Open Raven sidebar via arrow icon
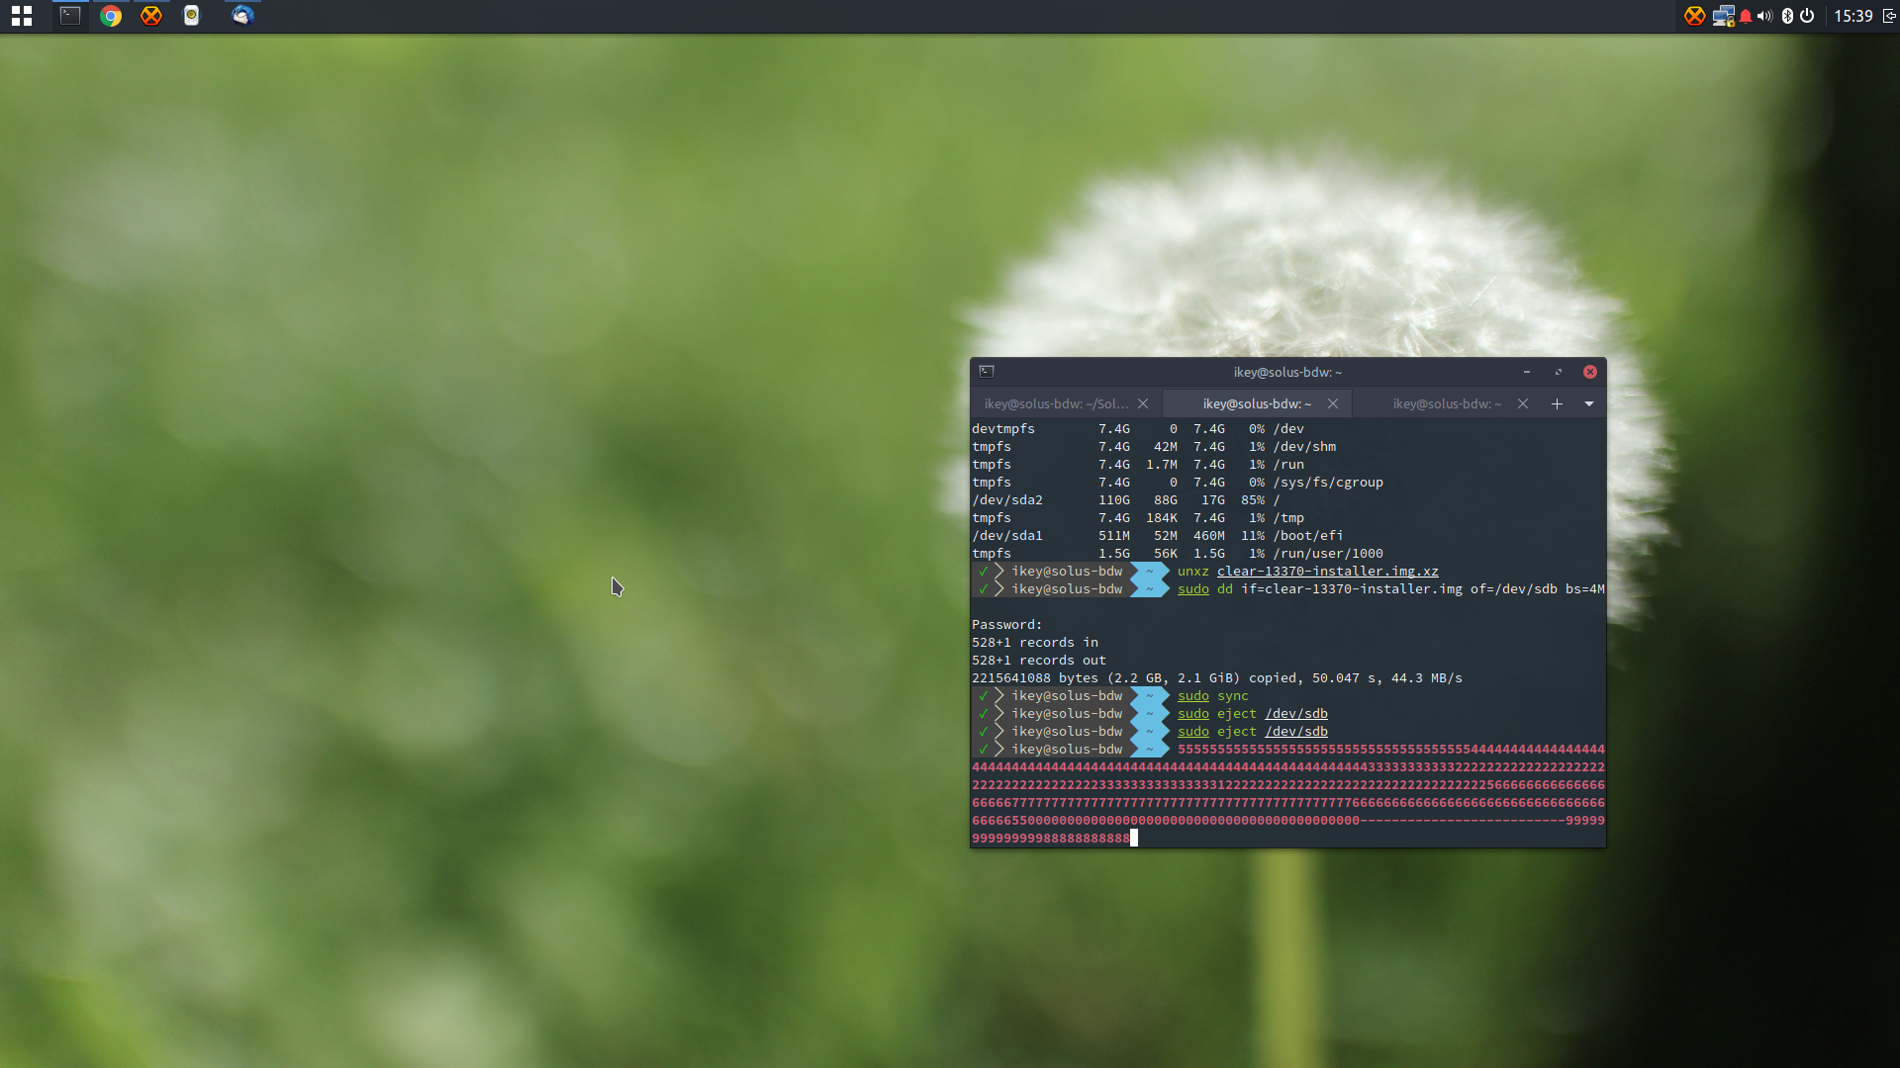This screenshot has width=1900, height=1068. click(1888, 16)
